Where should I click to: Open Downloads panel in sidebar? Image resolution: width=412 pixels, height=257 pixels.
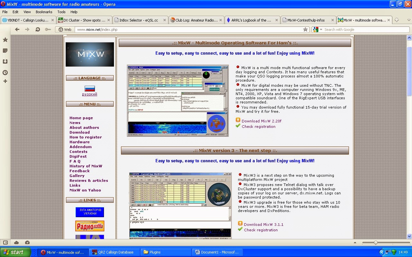point(5,61)
